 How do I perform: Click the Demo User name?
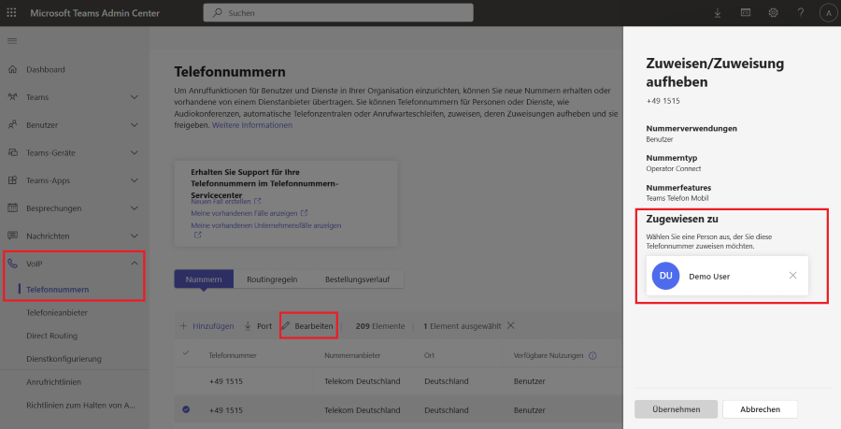coord(709,276)
